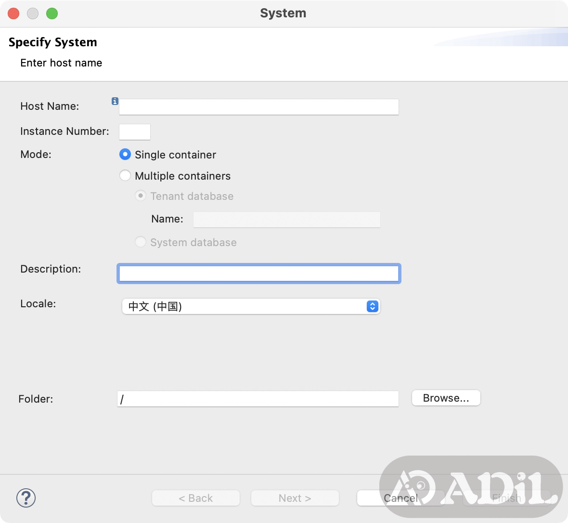Screen dimensions: 568x523
Task: Click the Finish button
Action: (x=506, y=498)
